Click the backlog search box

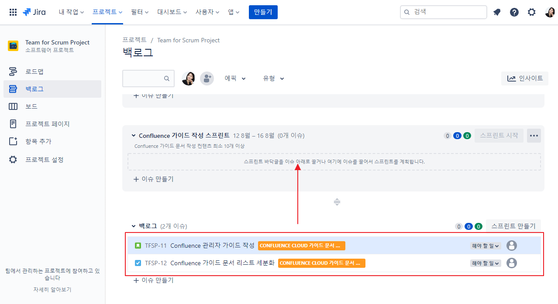(x=148, y=79)
